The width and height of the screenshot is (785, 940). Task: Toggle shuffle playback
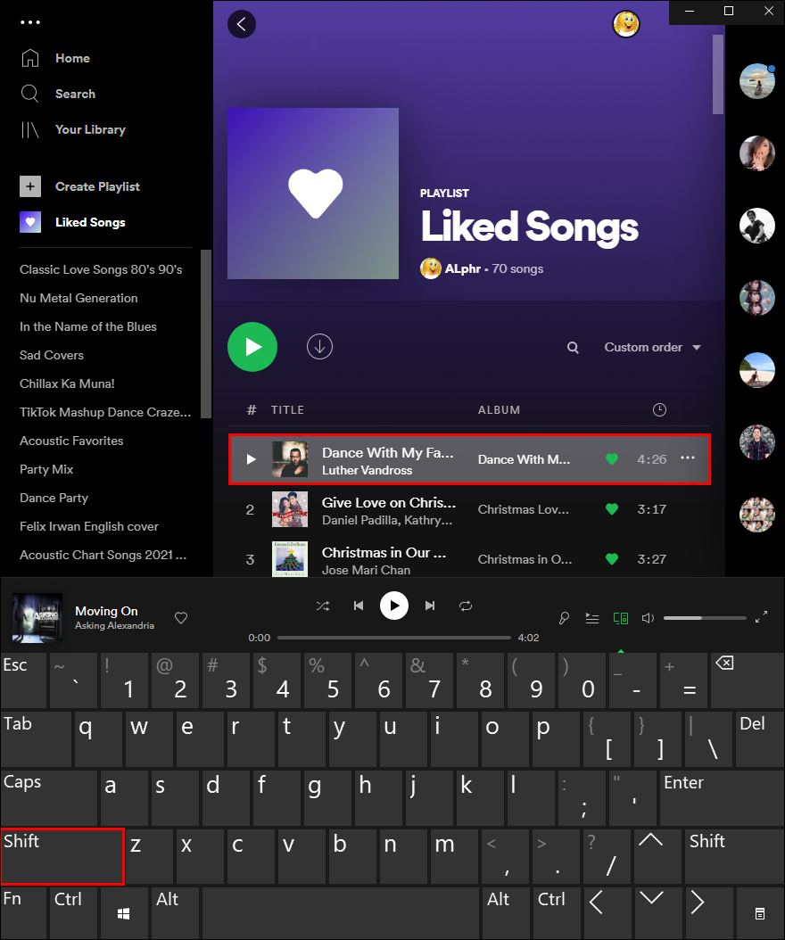pos(323,606)
